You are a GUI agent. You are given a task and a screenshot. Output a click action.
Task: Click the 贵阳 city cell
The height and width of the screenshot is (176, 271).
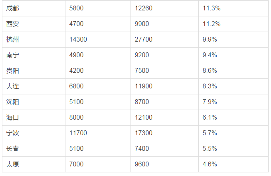[x=13, y=71]
